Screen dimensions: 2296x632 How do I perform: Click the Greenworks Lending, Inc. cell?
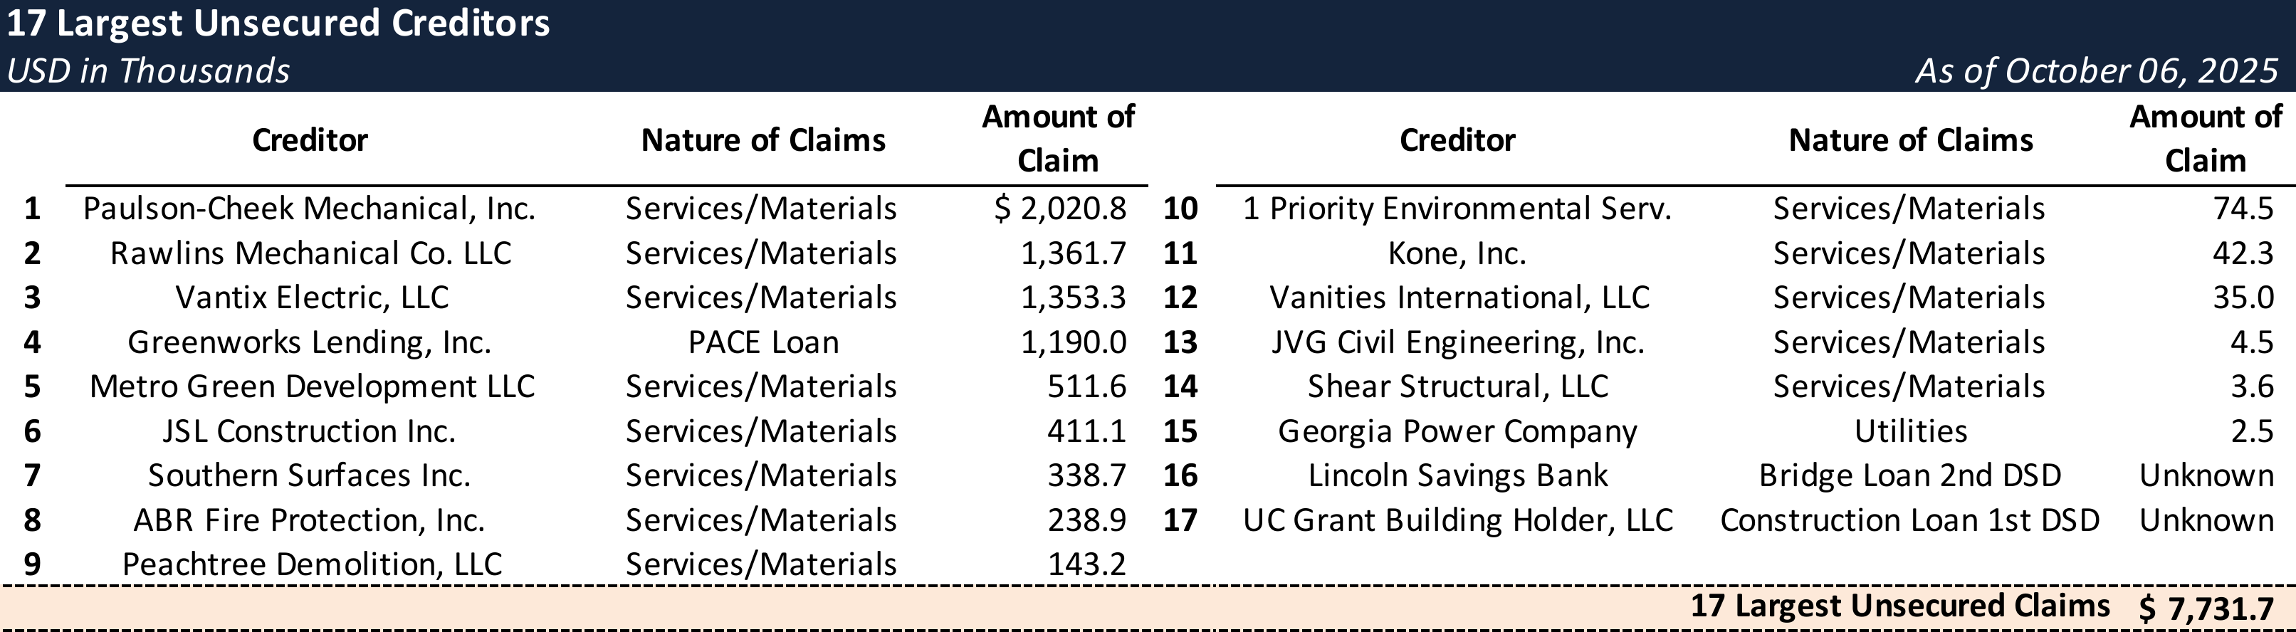[x=309, y=342]
